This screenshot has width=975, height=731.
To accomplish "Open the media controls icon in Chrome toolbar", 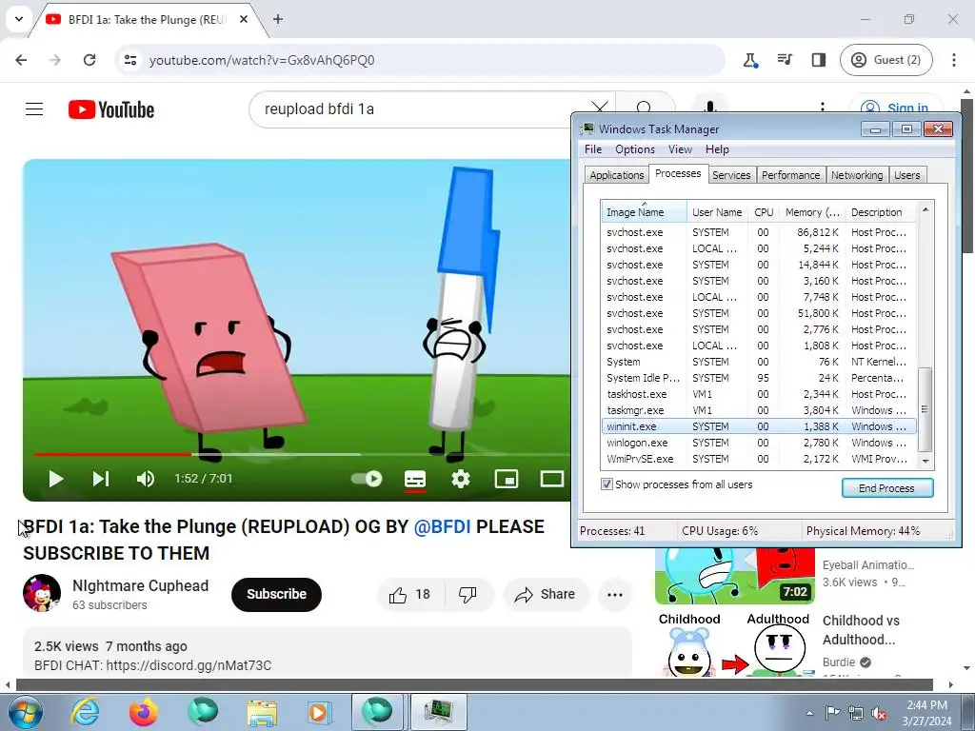I will click(x=785, y=60).
